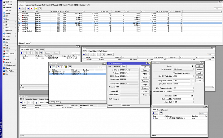Screen dimensions: 223x138
Task: Click the Release button in DHCP Client dialog
Action: point(145,91)
